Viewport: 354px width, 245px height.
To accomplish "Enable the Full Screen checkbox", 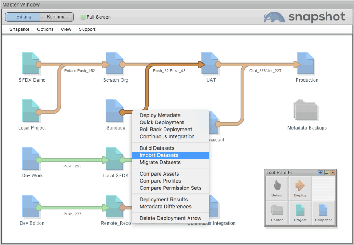I will point(83,17).
